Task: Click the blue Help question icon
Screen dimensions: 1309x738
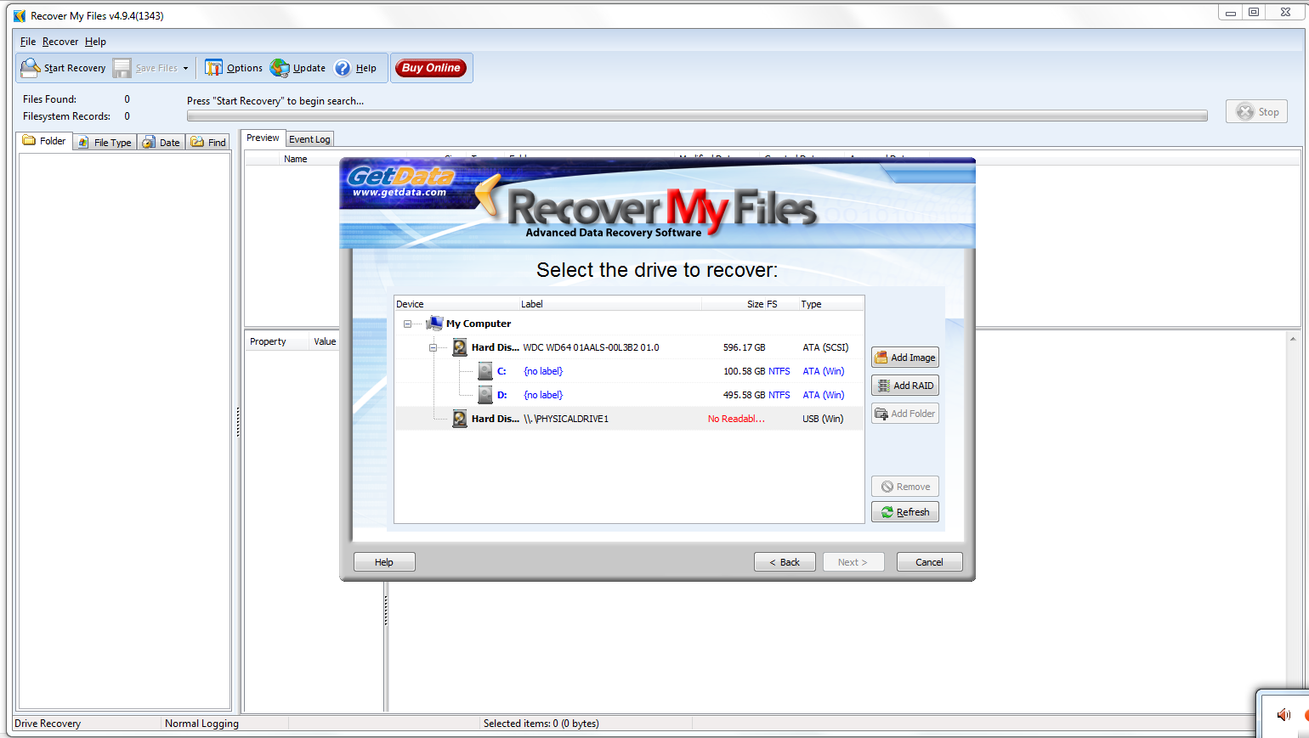Action: point(343,68)
